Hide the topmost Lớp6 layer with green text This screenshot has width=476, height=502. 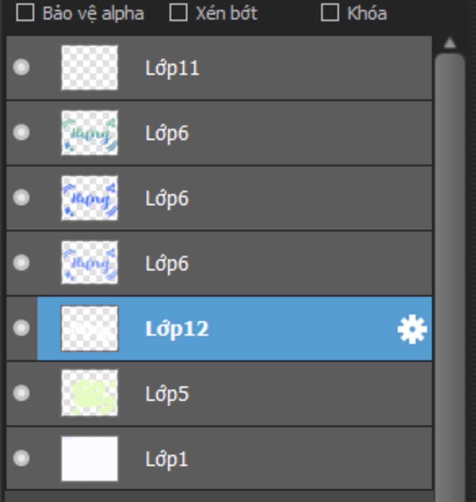tap(21, 132)
